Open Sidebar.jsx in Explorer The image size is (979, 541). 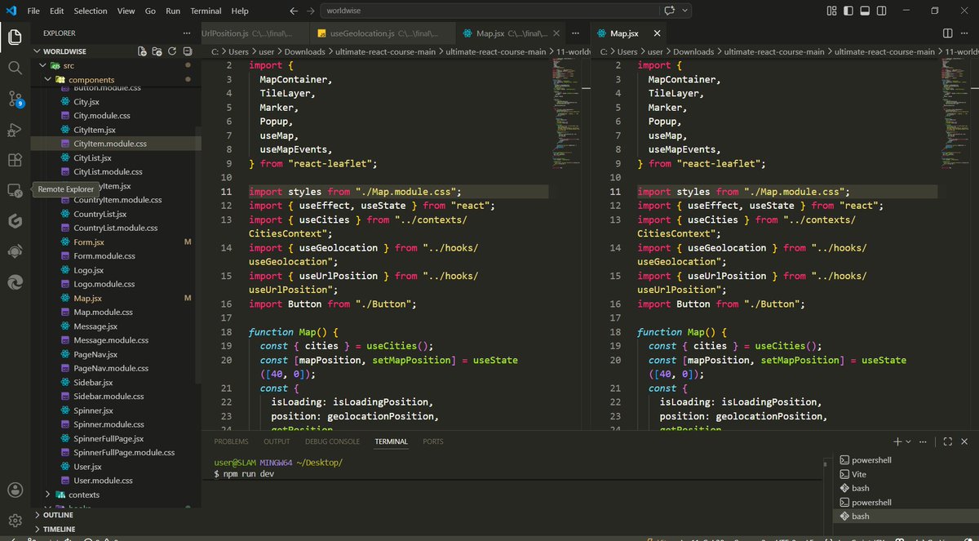click(x=93, y=382)
